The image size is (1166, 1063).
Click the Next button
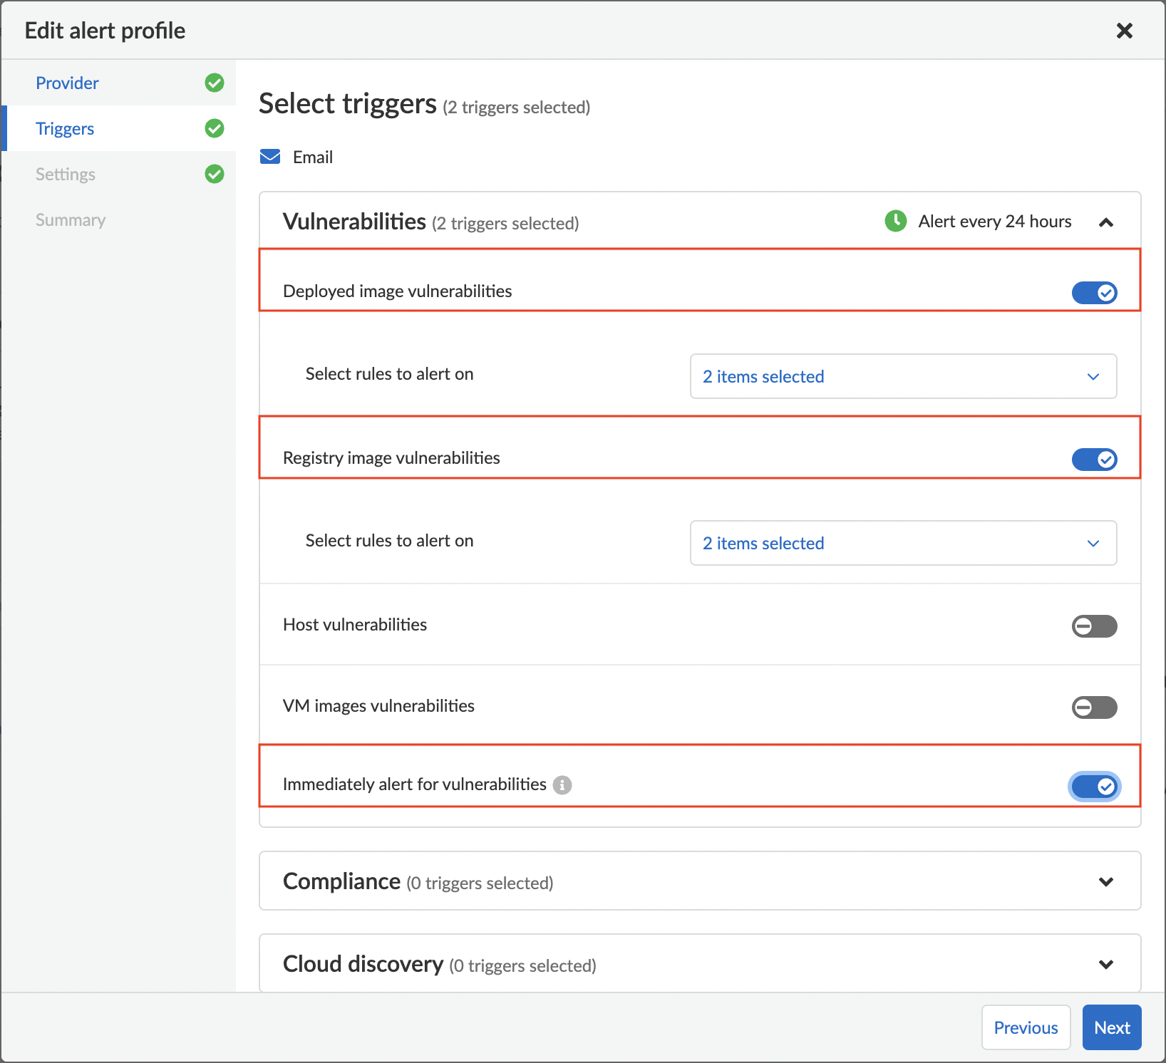click(1112, 1027)
